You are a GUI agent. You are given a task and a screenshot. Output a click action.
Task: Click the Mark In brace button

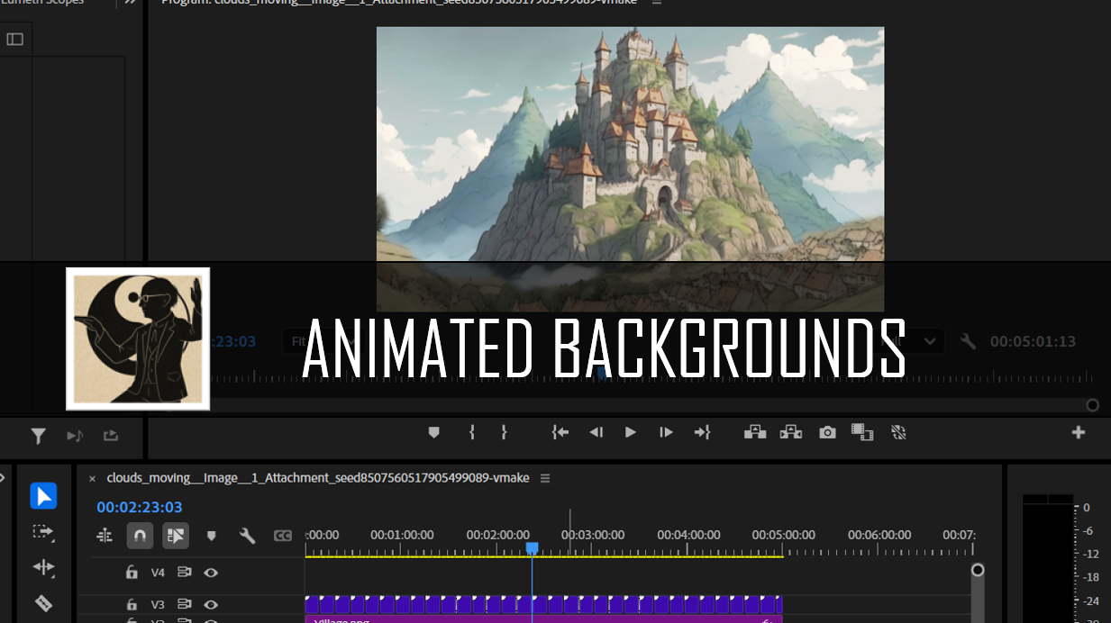(471, 432)
